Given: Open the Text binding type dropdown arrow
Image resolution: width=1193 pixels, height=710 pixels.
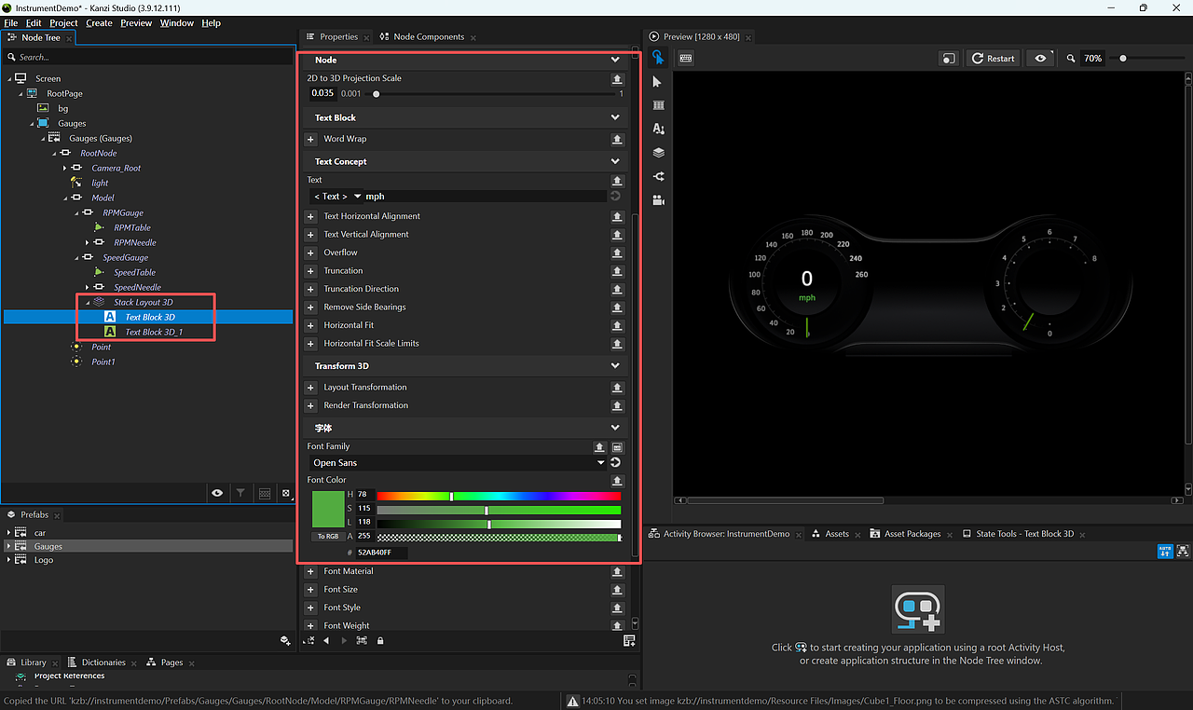Looking at the screenshot, I should (358, 197).
